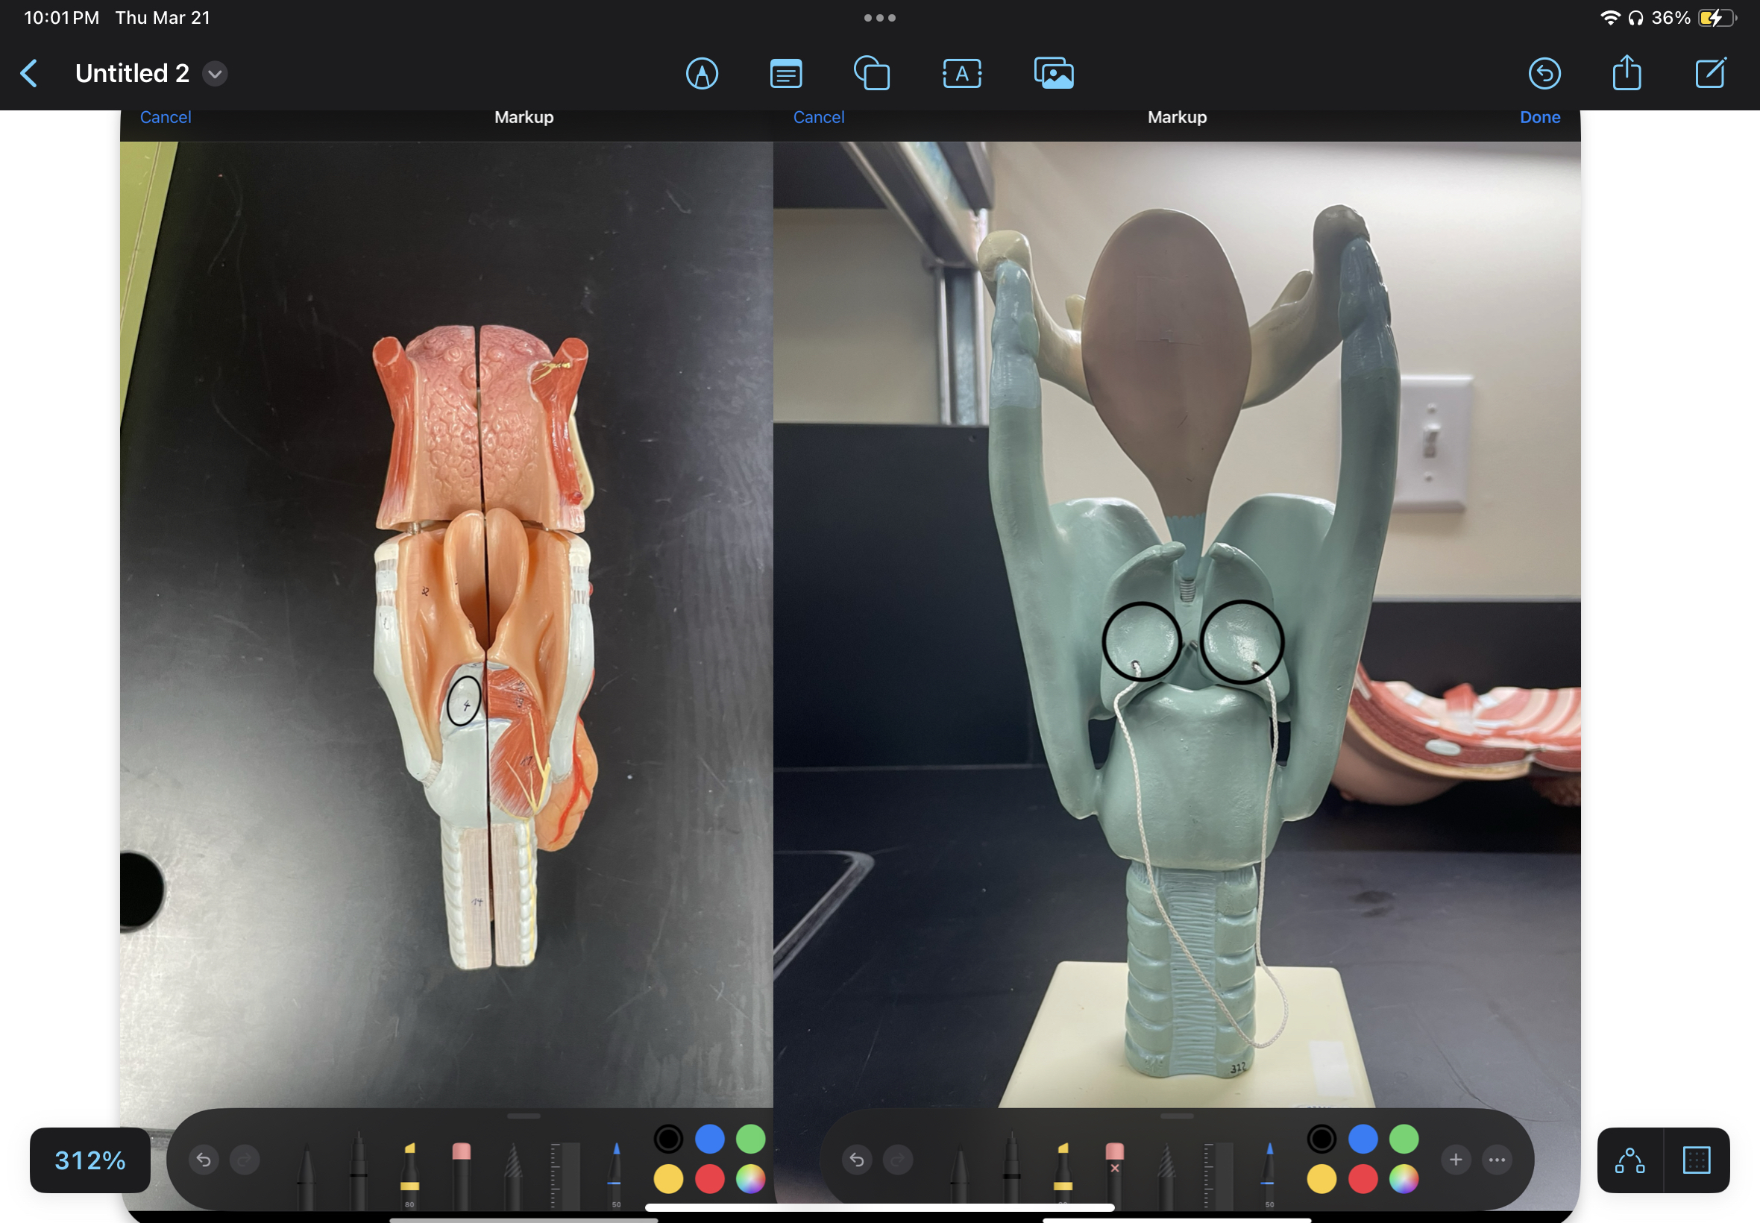The height and width of the screenshot is (1223, 1760).
Task: Tap the Markup title in the left image
Action: click(524, 117)
